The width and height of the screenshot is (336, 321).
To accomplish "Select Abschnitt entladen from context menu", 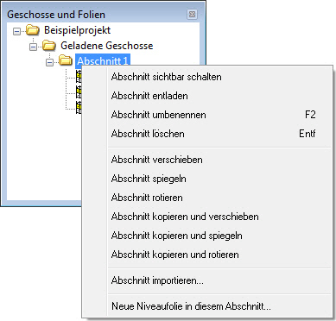I will 220,96.
